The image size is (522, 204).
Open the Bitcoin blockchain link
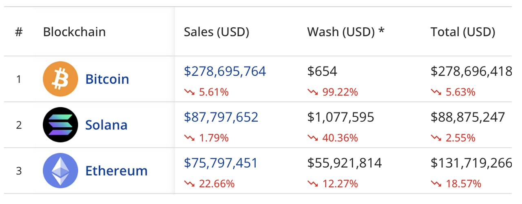click(x=107, y=79)
